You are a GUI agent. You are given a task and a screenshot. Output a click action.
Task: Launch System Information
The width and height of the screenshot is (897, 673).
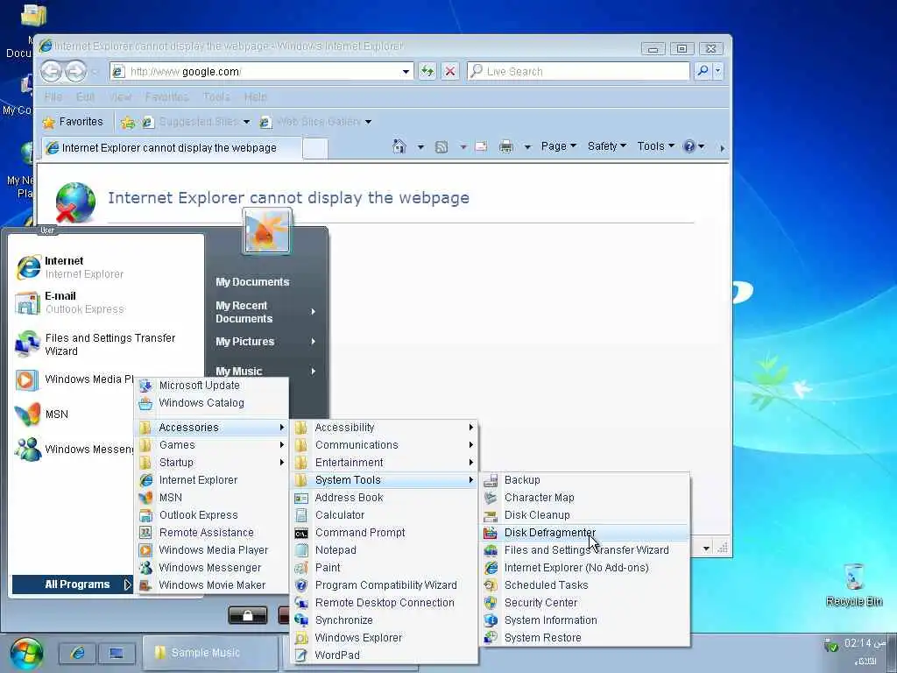[584, 620]
